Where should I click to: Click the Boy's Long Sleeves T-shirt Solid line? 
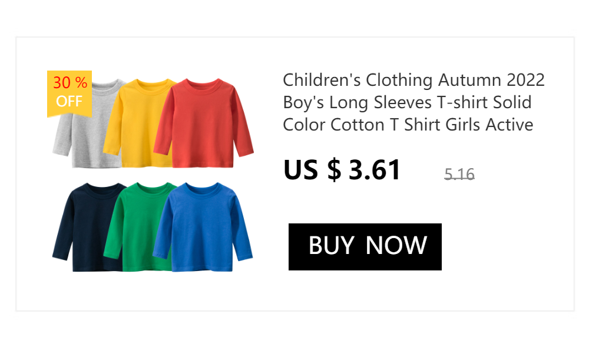coord(407,102)
